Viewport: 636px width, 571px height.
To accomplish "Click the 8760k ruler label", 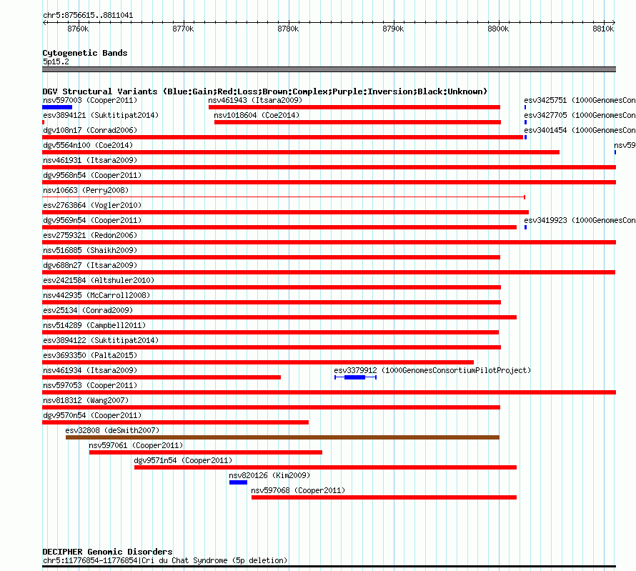I will 78,29.
